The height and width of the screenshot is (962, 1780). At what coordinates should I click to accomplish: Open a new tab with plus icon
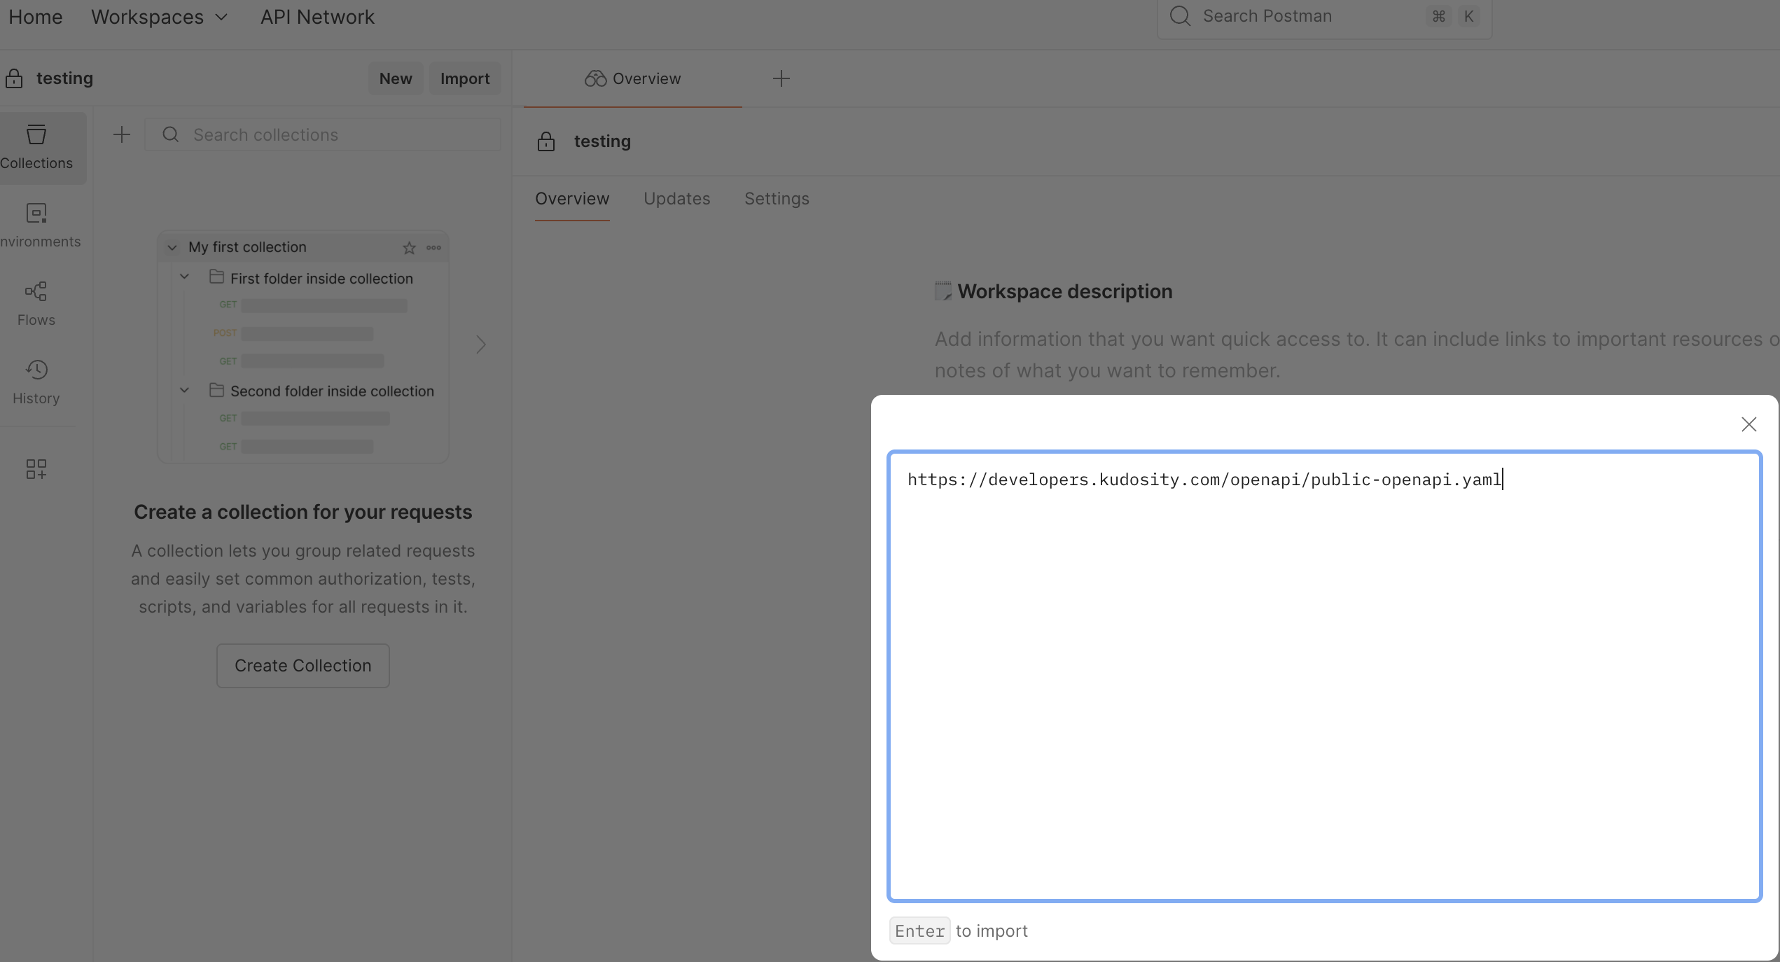point(781,78)
